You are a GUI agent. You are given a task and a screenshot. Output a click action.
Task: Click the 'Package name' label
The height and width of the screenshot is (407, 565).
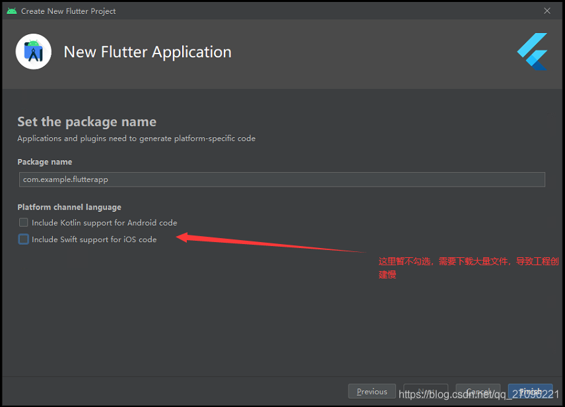[45, 162]
